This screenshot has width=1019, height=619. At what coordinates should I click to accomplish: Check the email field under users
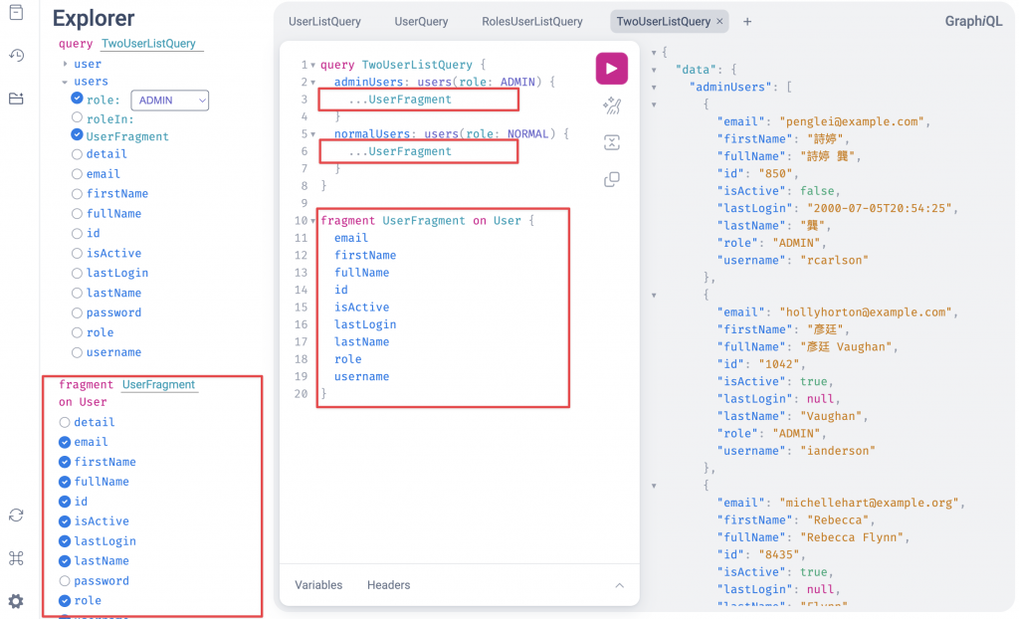pyautogui.click(x=77, y=174)
